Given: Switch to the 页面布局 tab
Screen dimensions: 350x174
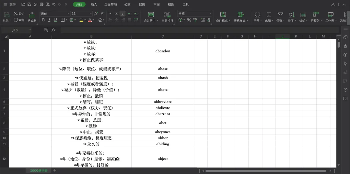Looking at the screenshot, I should 111,5.
